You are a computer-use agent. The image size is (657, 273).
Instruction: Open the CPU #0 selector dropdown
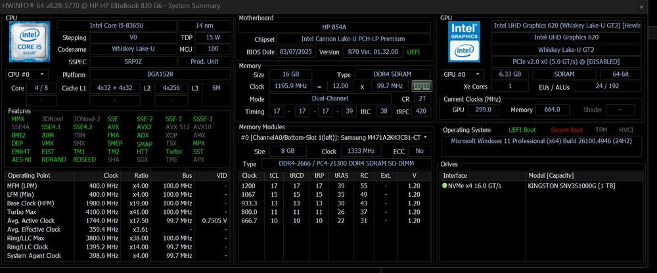click(x=27, y=75)
